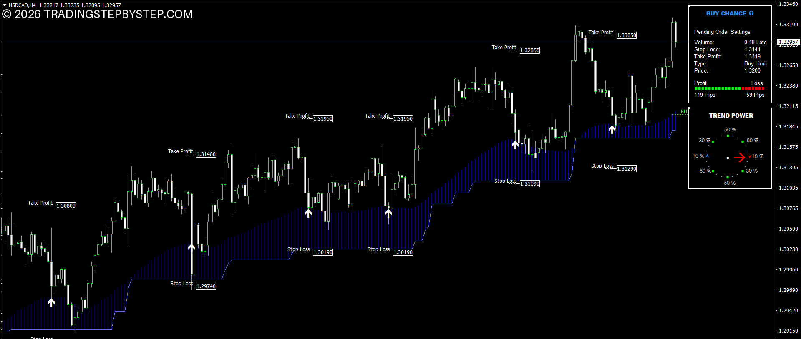The image size is (801, 339).
Task: Click the panel Stop Loss value 1.3141
Action: click(x=752, y=49)
